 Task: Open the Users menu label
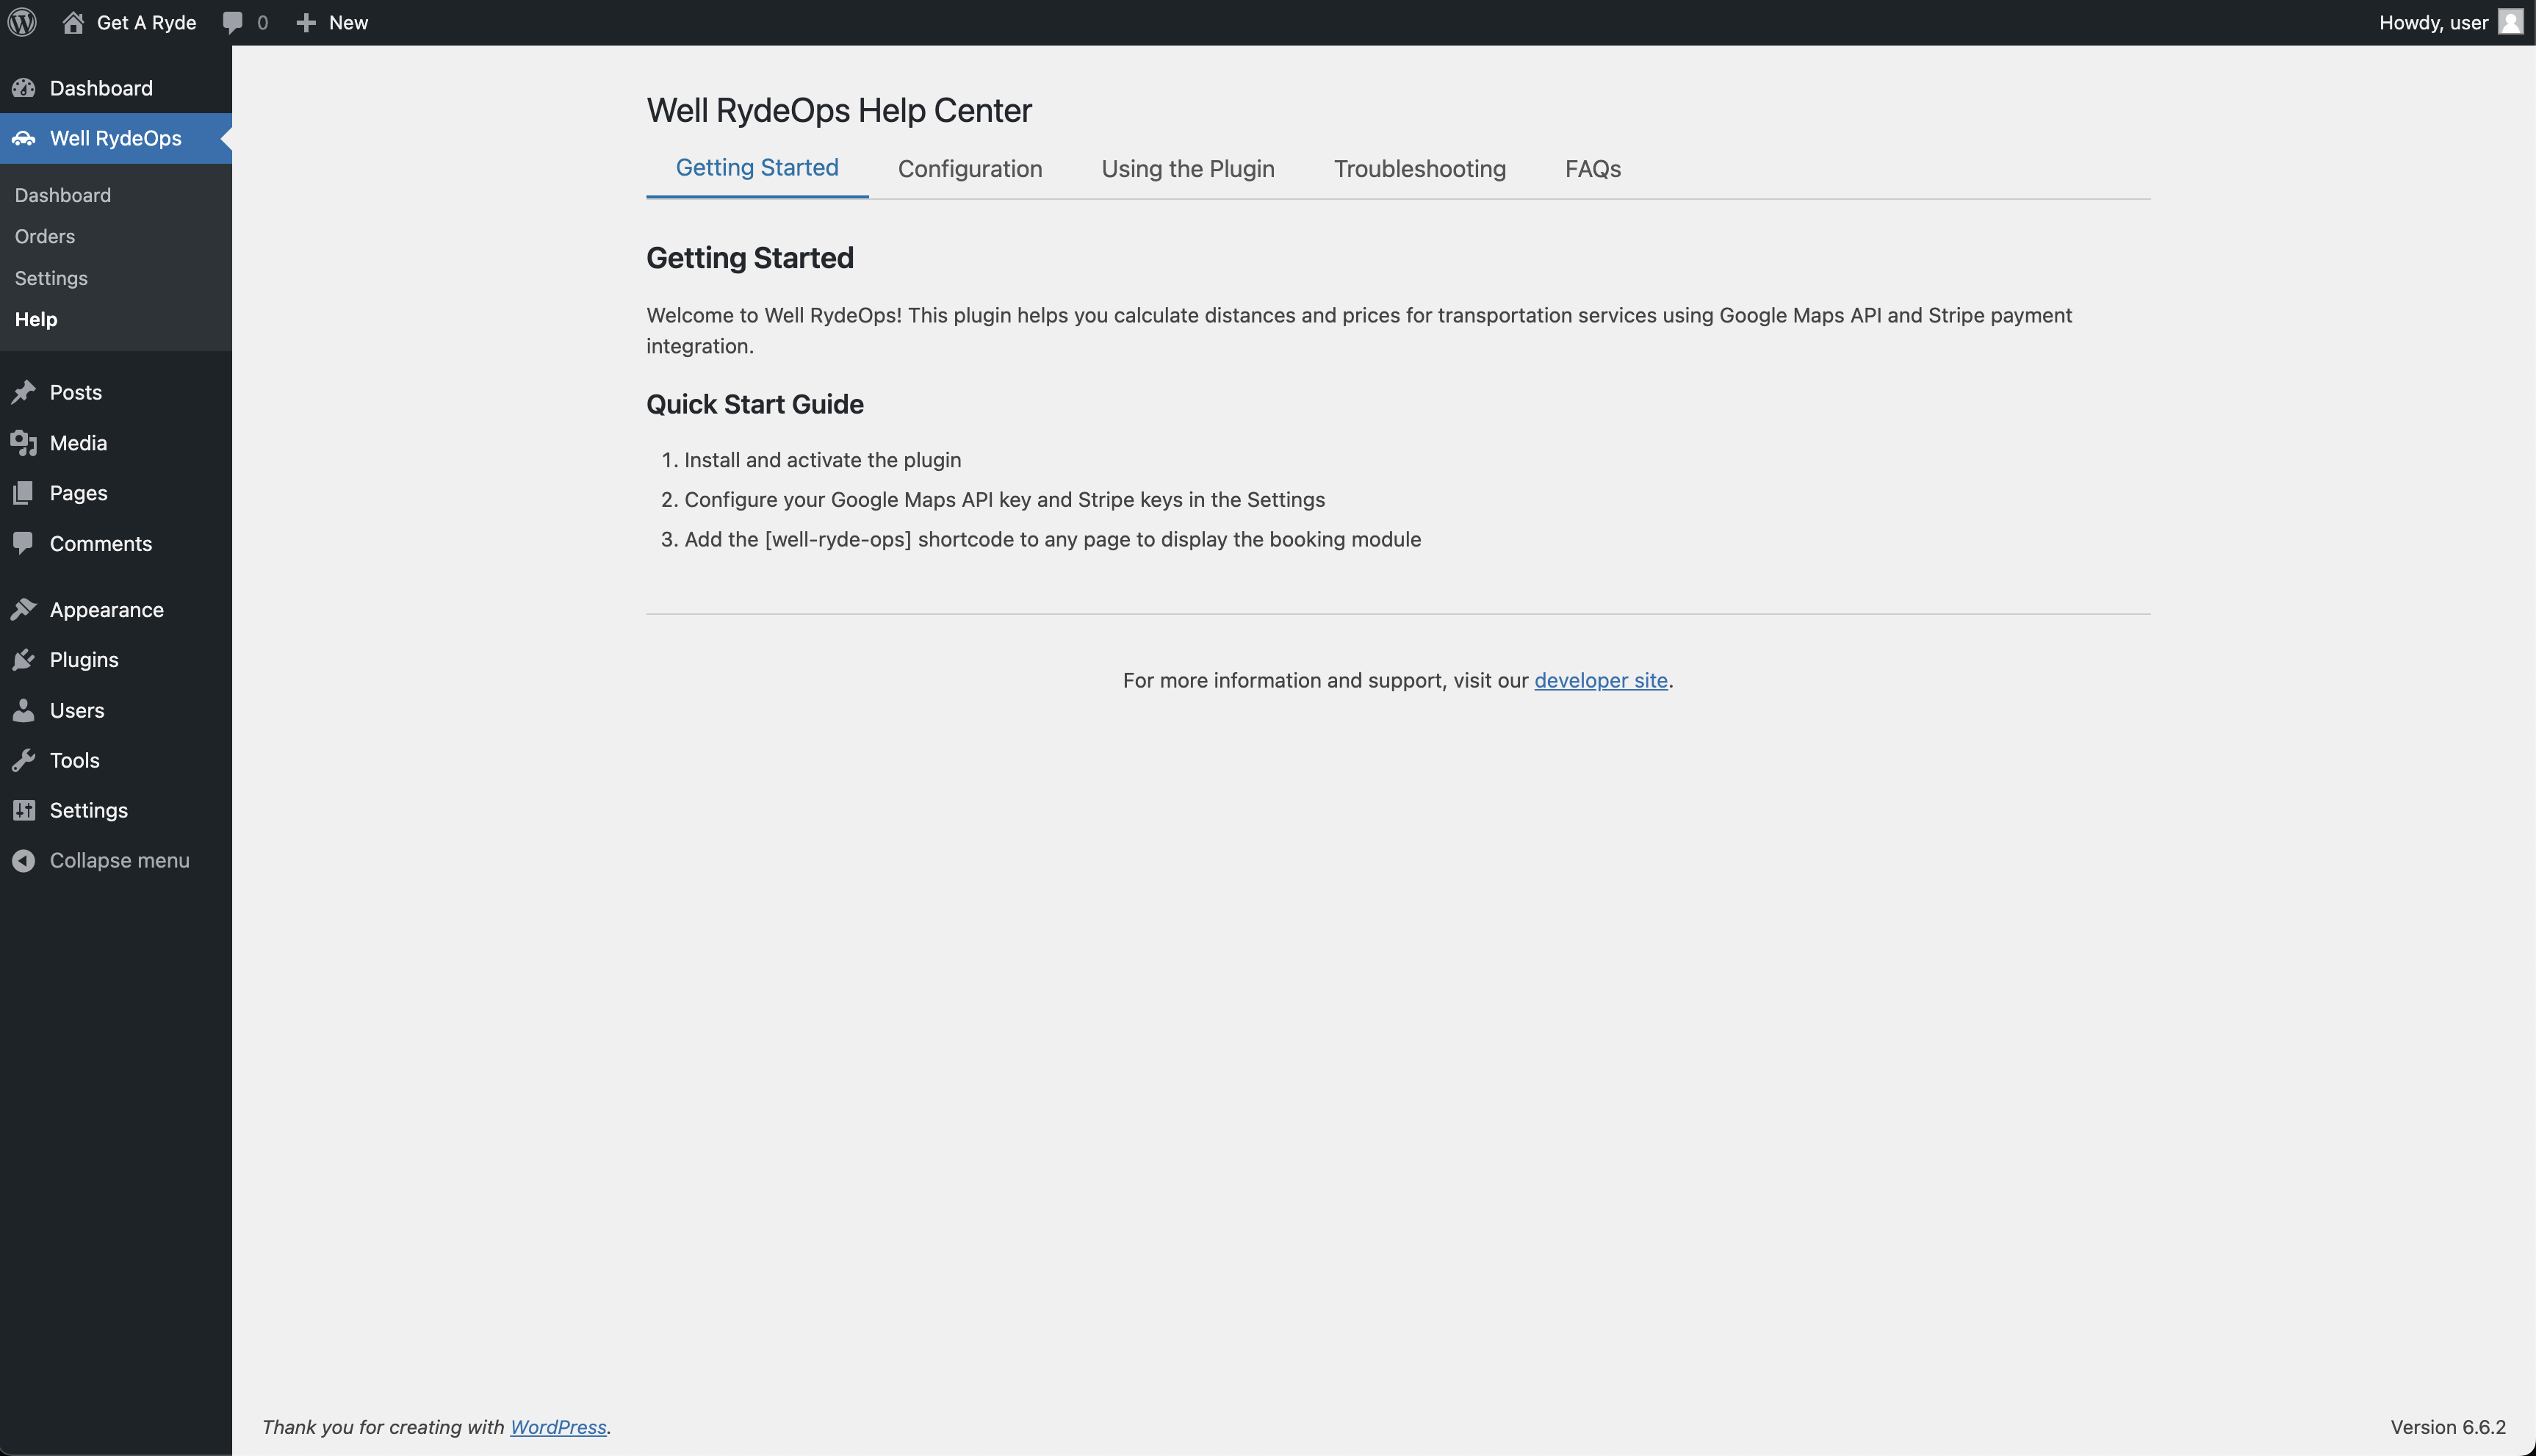(x=77, y=710)
